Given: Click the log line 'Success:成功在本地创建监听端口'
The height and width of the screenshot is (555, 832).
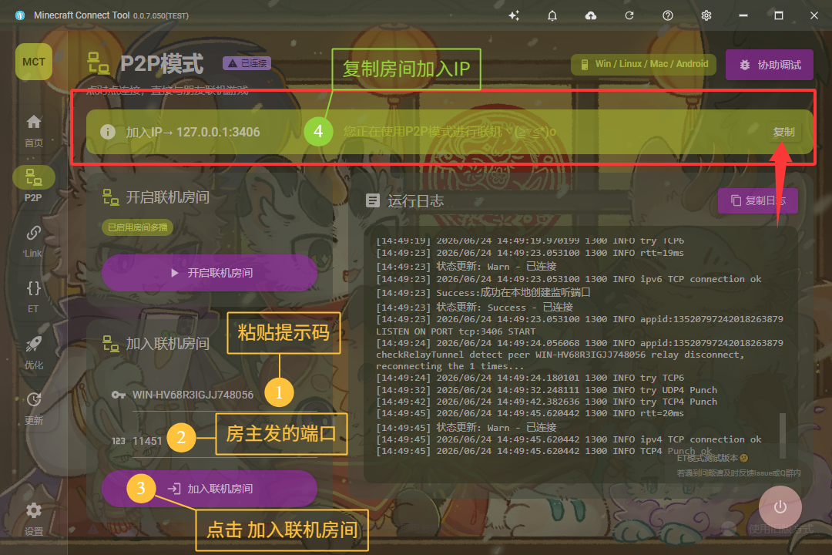Looking at the screenshot, I should [483, 293].
